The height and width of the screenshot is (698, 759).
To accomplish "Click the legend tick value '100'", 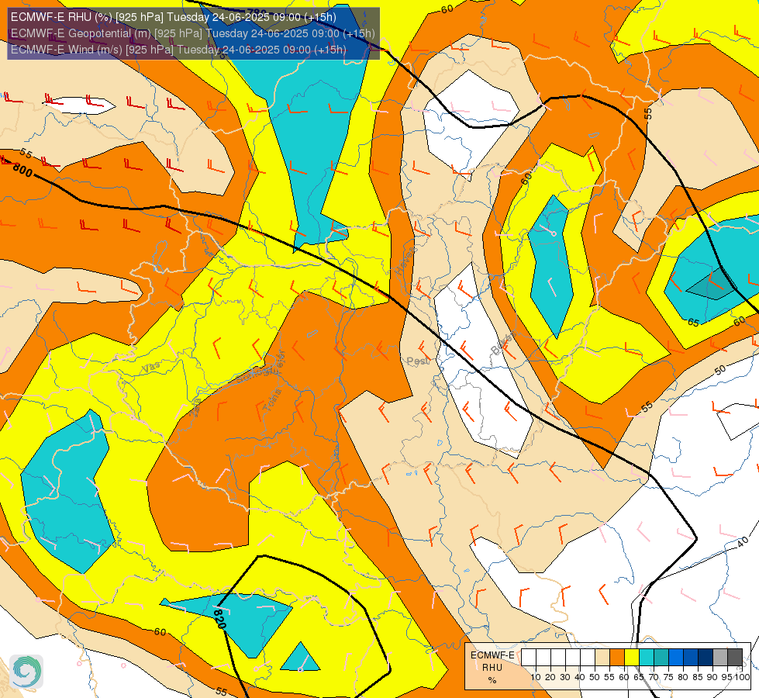I will [742, 677].
